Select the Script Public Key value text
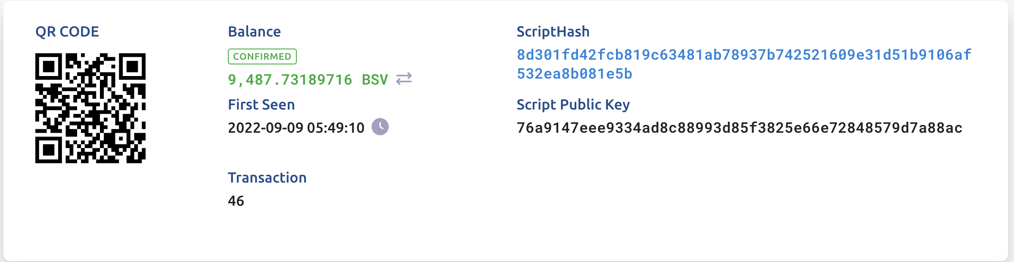 [x=739, y=128]
